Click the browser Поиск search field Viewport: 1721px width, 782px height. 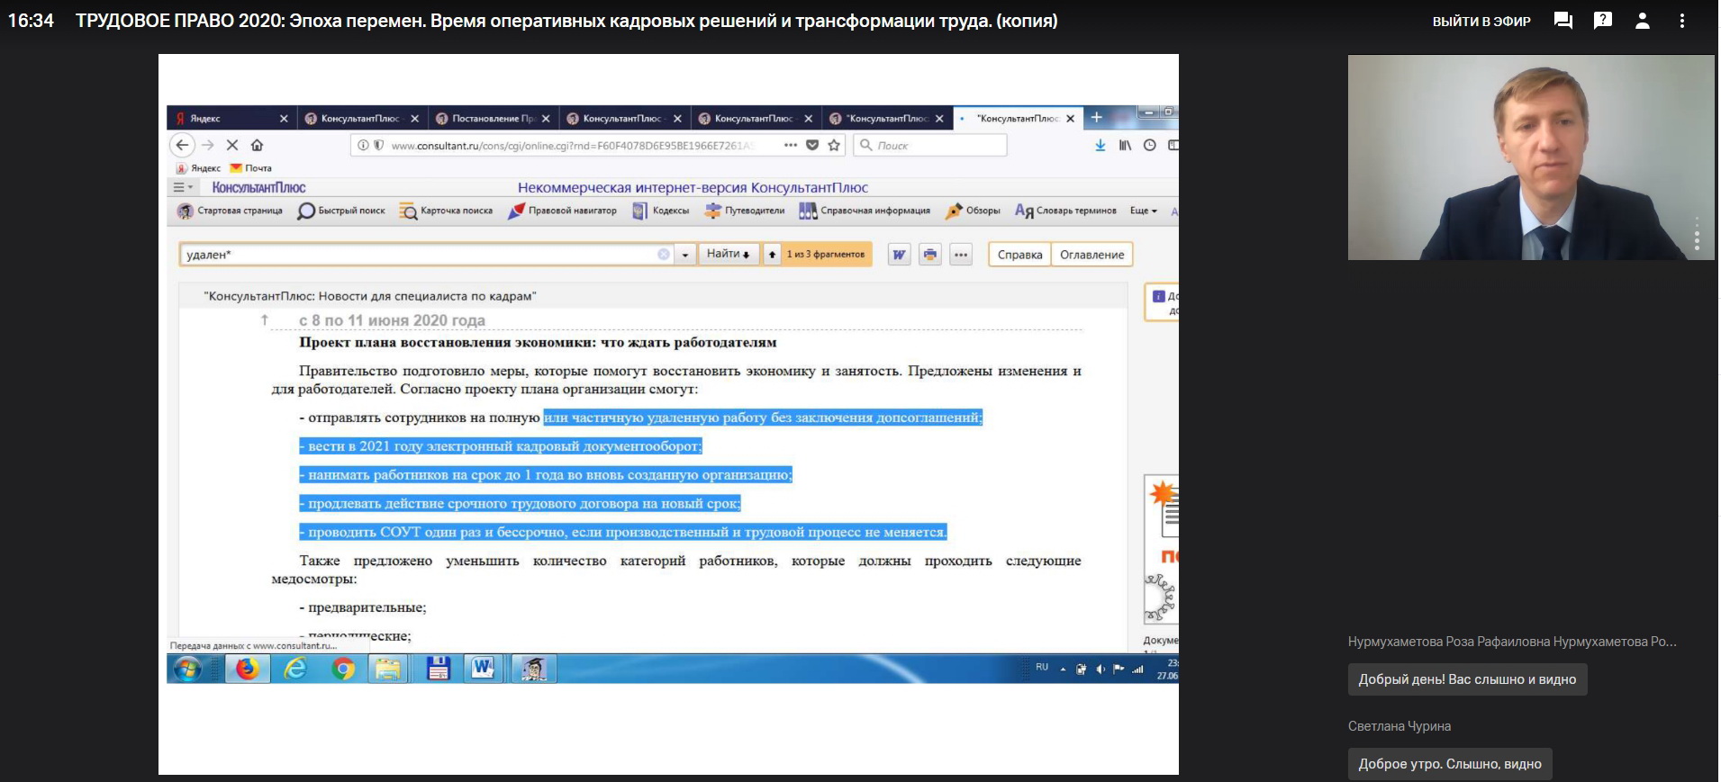coord(930,145)
